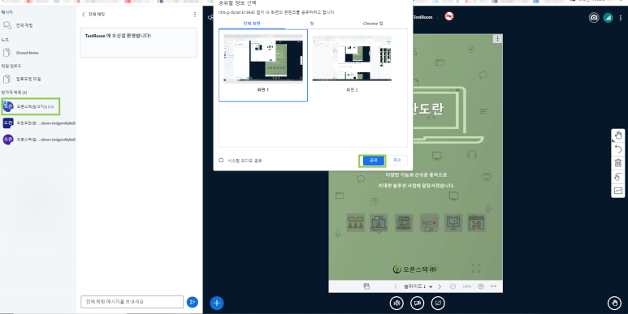The width and height of the screenshot is (628, 314).
Task: Open Shared Notes in the sidebar
Action: pos(21,53)
